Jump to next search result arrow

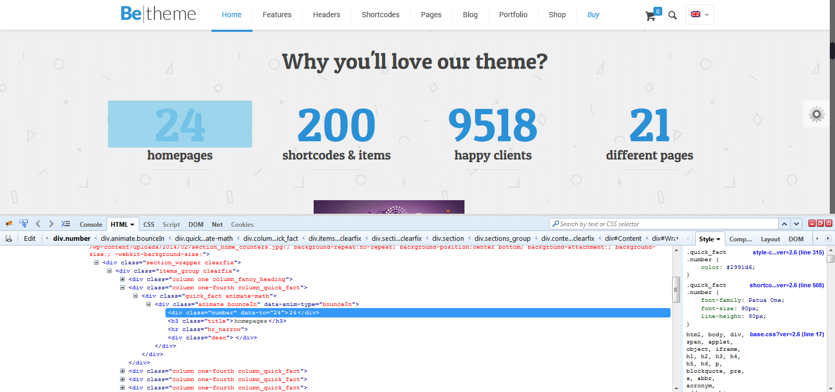[796, 224]
